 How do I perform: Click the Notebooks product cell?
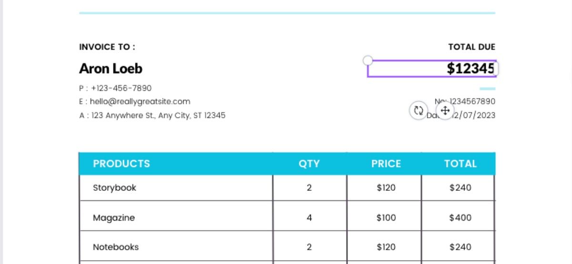click(x=116, y=247)
